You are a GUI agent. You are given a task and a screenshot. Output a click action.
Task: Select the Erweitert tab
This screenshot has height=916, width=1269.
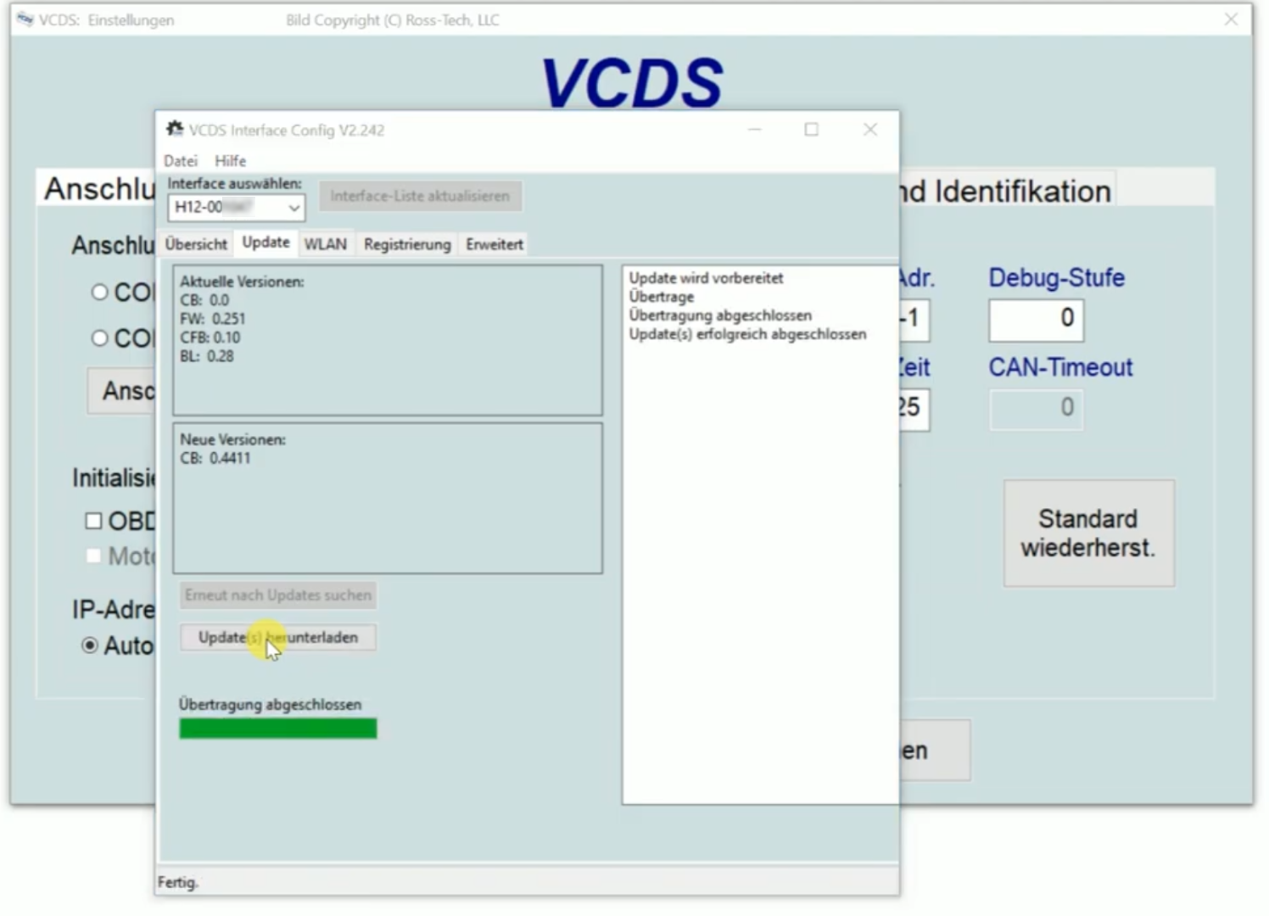point(494,244)
